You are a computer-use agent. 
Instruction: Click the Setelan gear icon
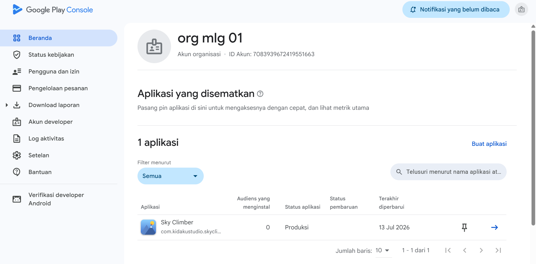17,155
